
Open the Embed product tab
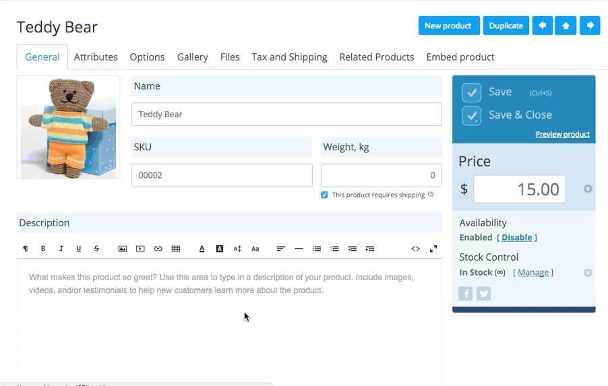coord(460,57)
